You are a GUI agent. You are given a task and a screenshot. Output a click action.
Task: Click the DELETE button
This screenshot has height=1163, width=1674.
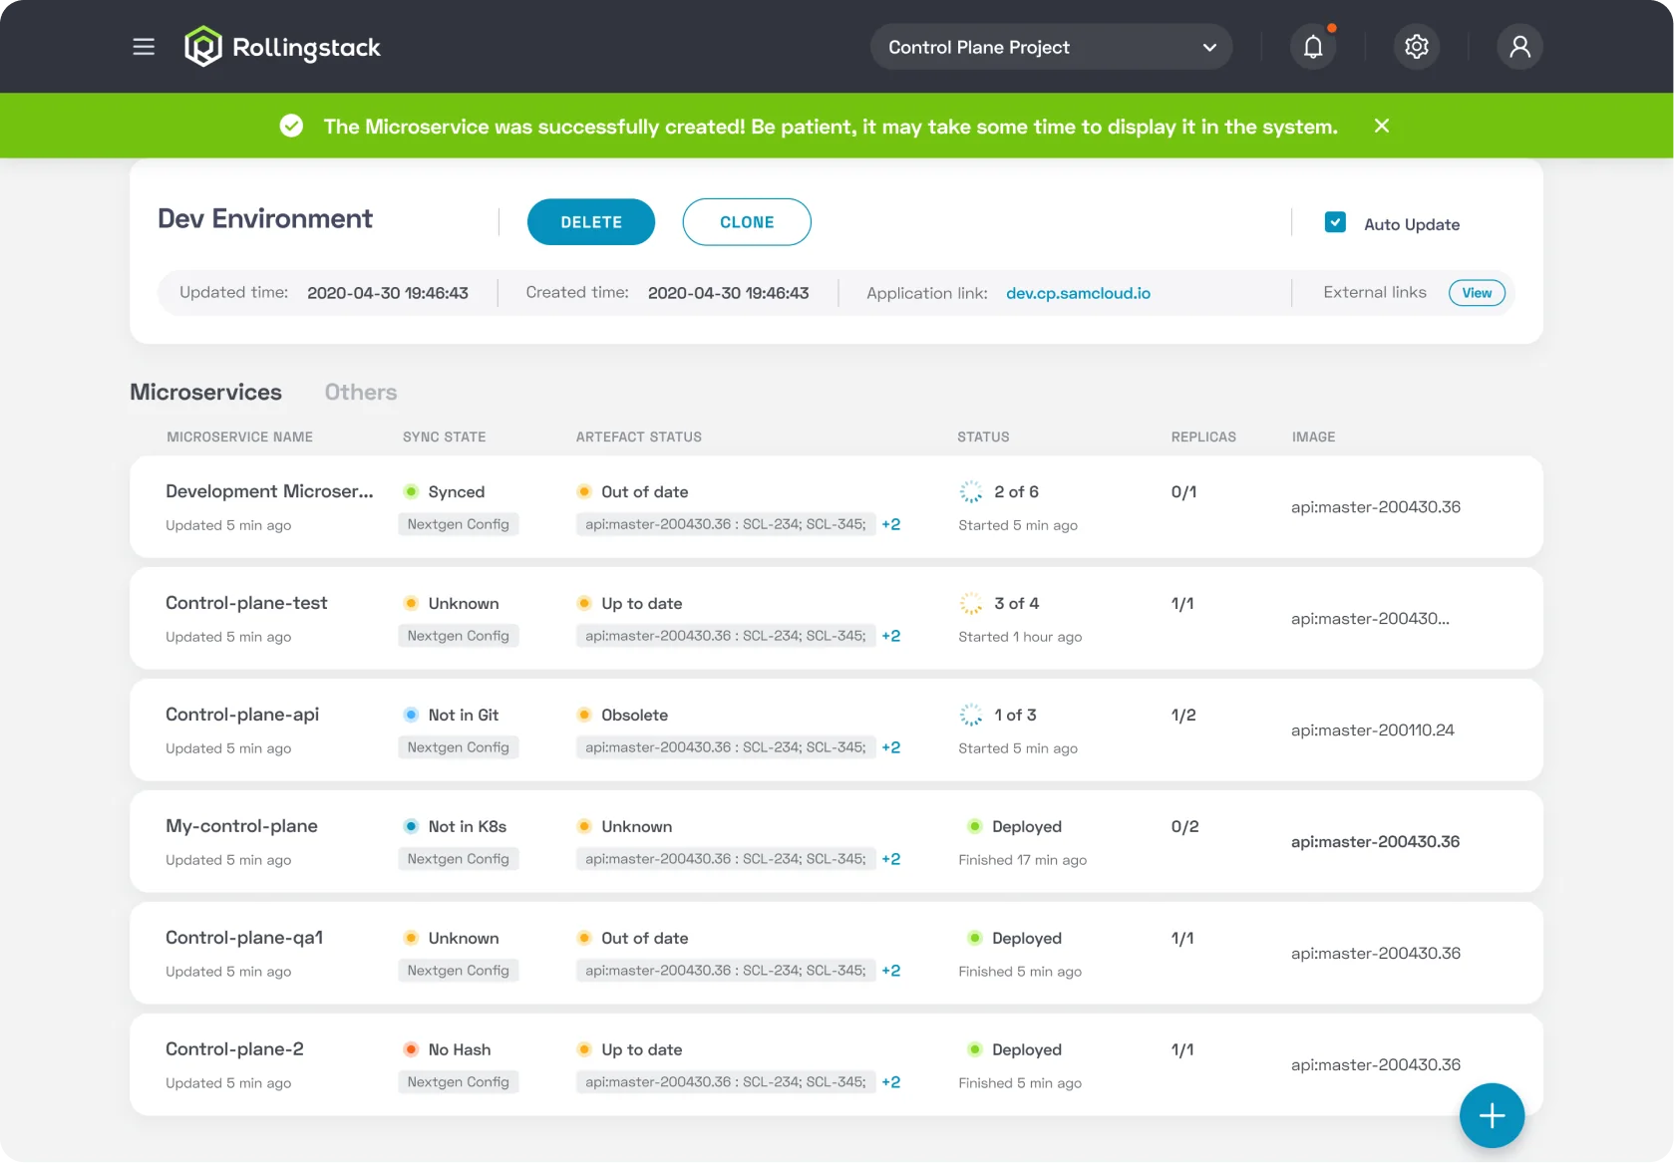point(591,222)
